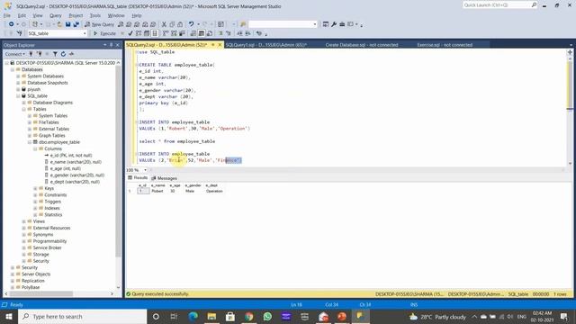Show the Messages tab
Image resolution: width=576 pixels, height=324 pixels.
point(164,178)
